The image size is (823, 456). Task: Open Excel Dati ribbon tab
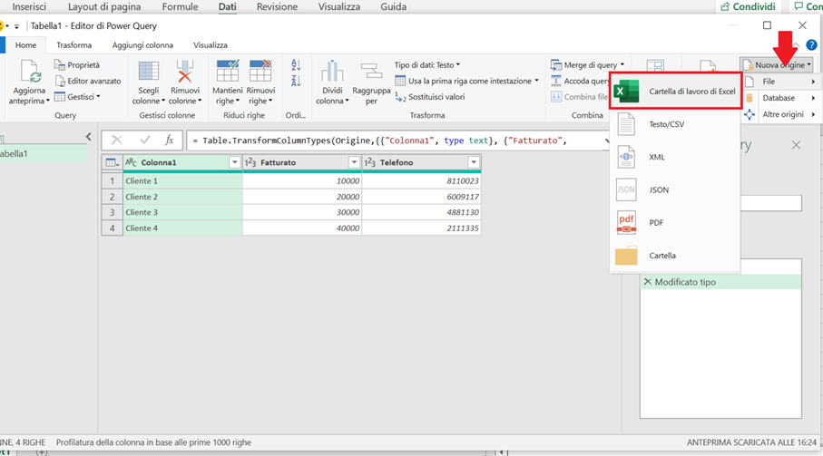227,7
